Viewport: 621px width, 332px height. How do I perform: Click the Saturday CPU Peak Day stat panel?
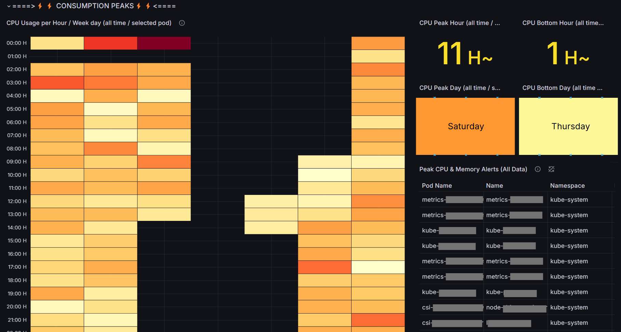coord(465,126)
